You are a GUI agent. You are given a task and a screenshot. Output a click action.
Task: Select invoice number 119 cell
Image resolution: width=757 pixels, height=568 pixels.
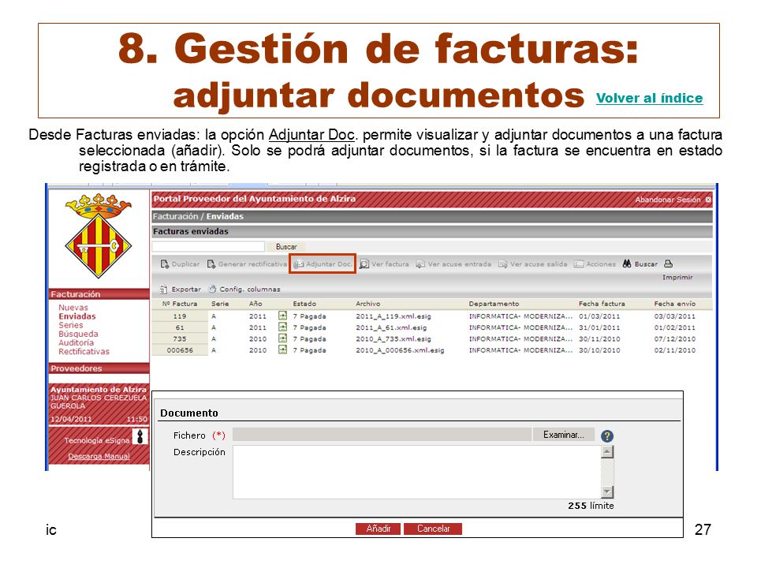pos(180,316)
